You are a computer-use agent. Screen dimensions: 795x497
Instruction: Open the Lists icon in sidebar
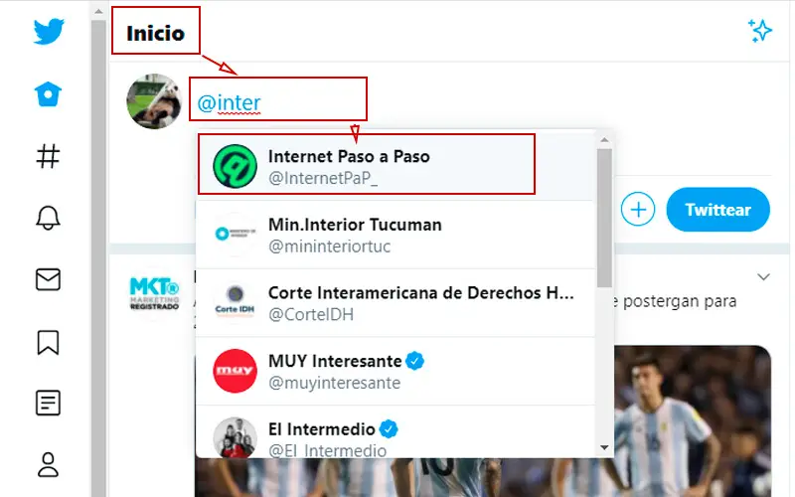tap(48, 404)
